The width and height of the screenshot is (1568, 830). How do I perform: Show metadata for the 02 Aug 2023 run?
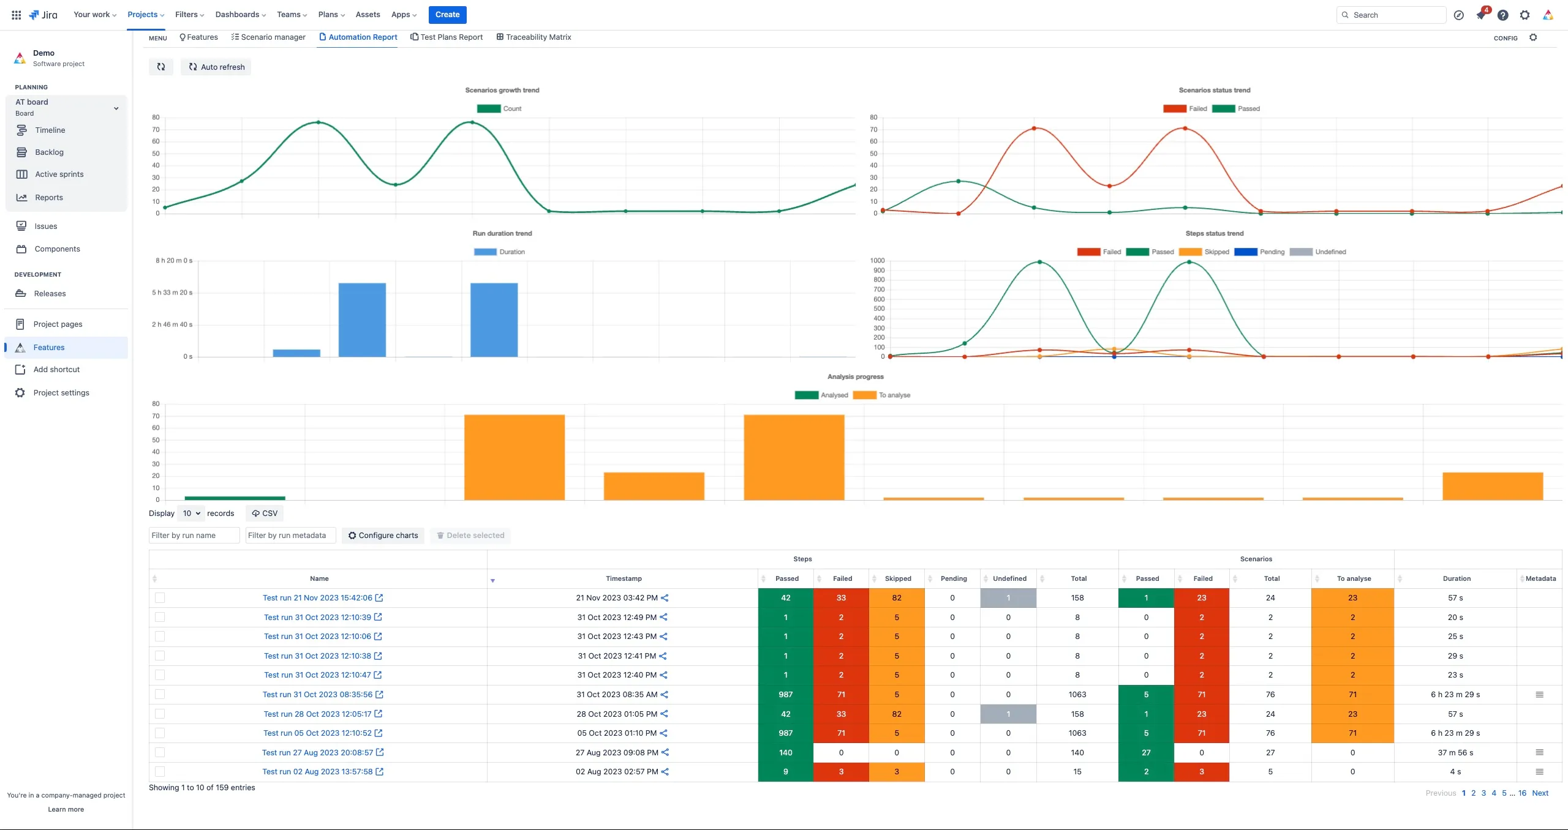(x=1540, y=772)
